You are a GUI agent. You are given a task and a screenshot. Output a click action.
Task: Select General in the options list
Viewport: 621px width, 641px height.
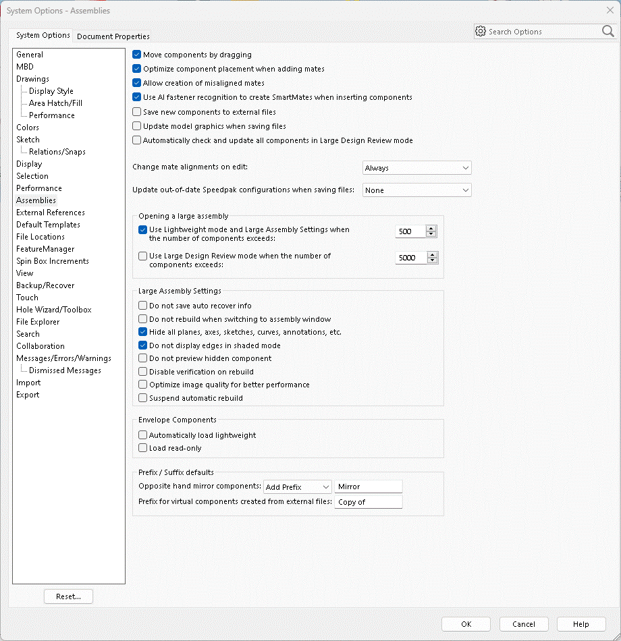30,55
